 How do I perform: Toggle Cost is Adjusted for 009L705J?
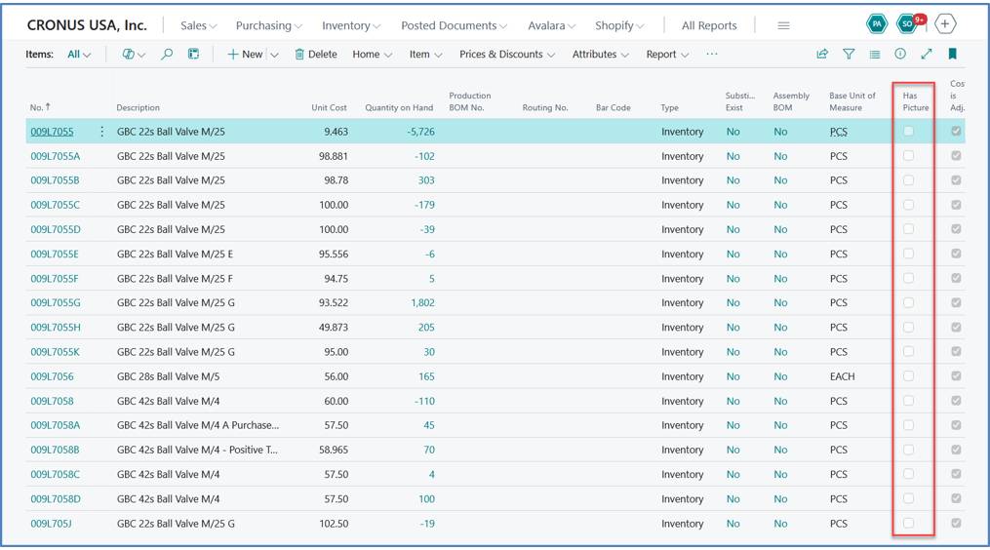(956, 524)
